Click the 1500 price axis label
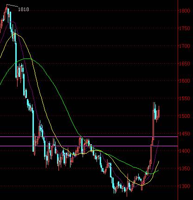 click(x=185, y=116)
